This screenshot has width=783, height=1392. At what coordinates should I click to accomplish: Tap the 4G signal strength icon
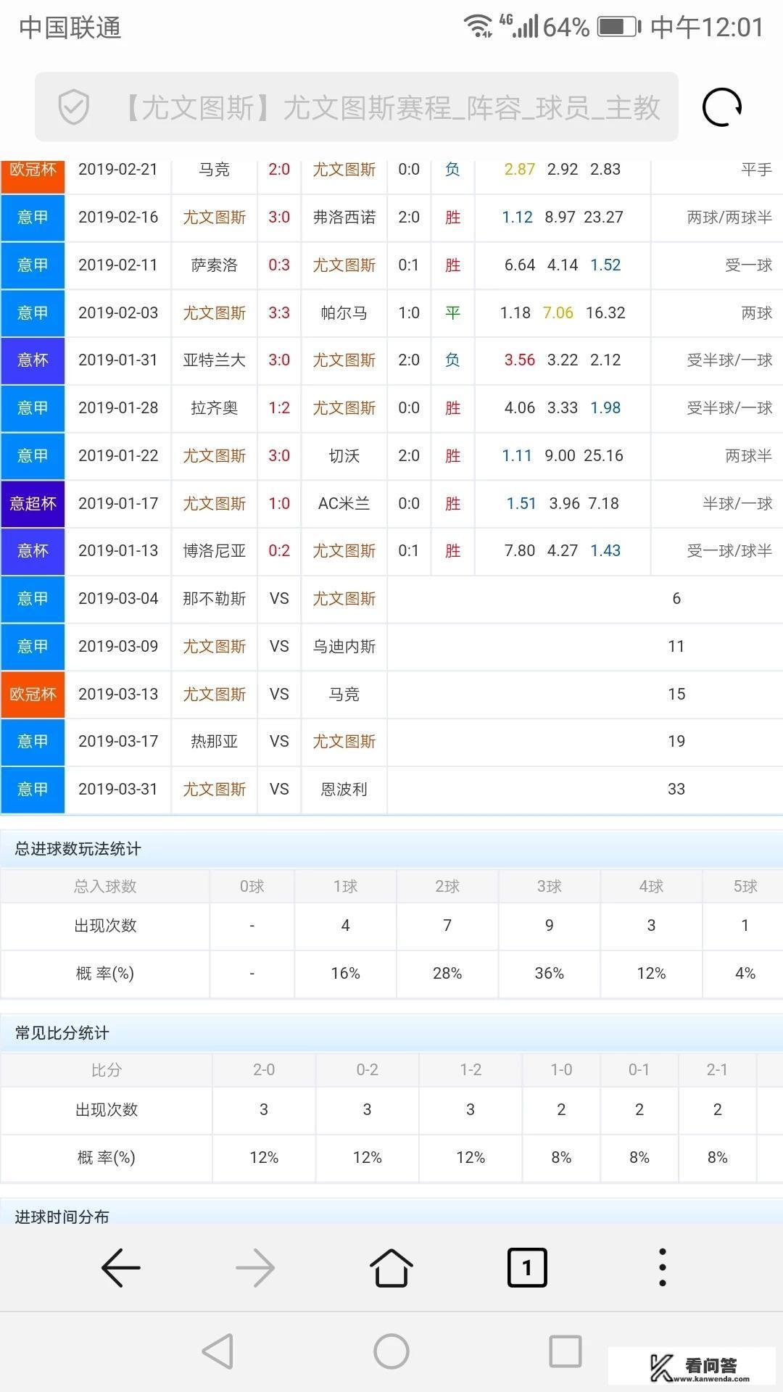[x=519, y=26]
